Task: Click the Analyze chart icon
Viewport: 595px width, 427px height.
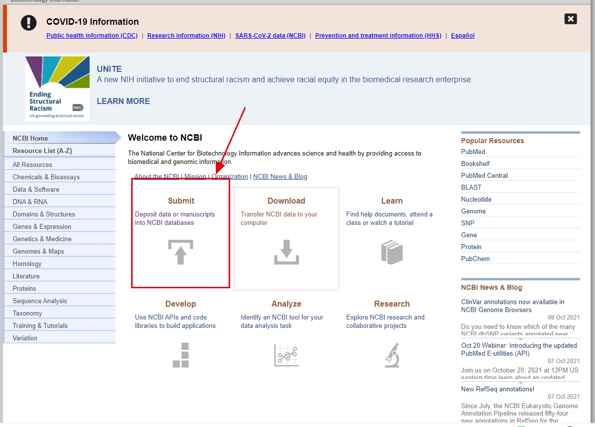Action: point(286,355)
